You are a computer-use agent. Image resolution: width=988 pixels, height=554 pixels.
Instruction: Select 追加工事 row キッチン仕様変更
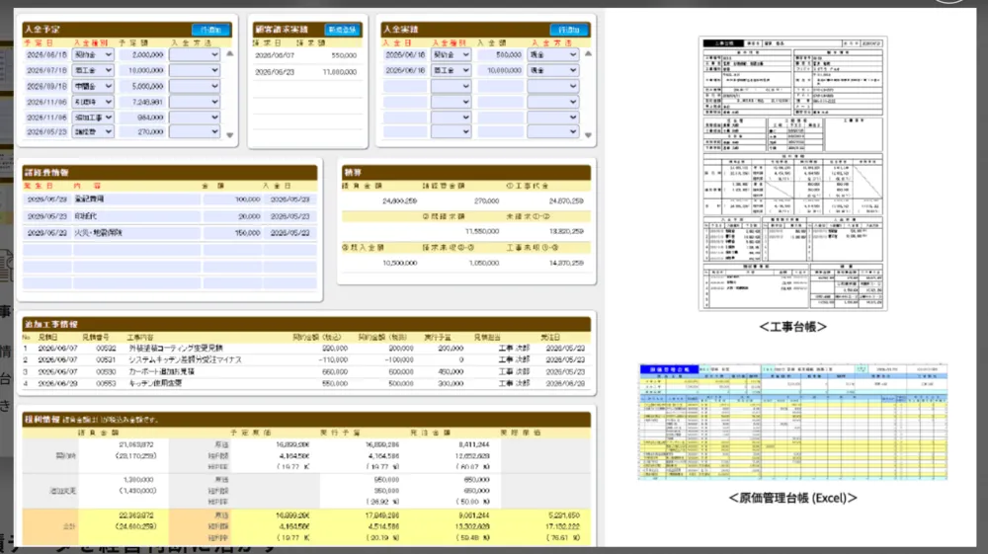coord(307,383)
